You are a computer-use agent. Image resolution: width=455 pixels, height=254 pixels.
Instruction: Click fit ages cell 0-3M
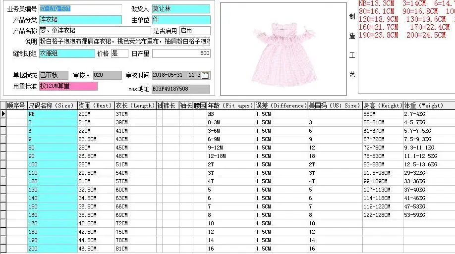[230, 122]
